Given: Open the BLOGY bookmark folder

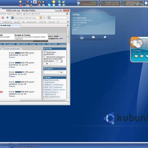Looking at the screenshot, I should 17,22.
